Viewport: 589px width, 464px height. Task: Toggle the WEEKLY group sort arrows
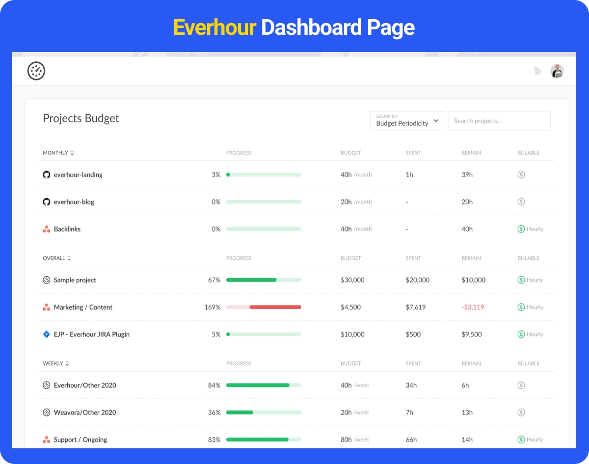pos(67,364)
